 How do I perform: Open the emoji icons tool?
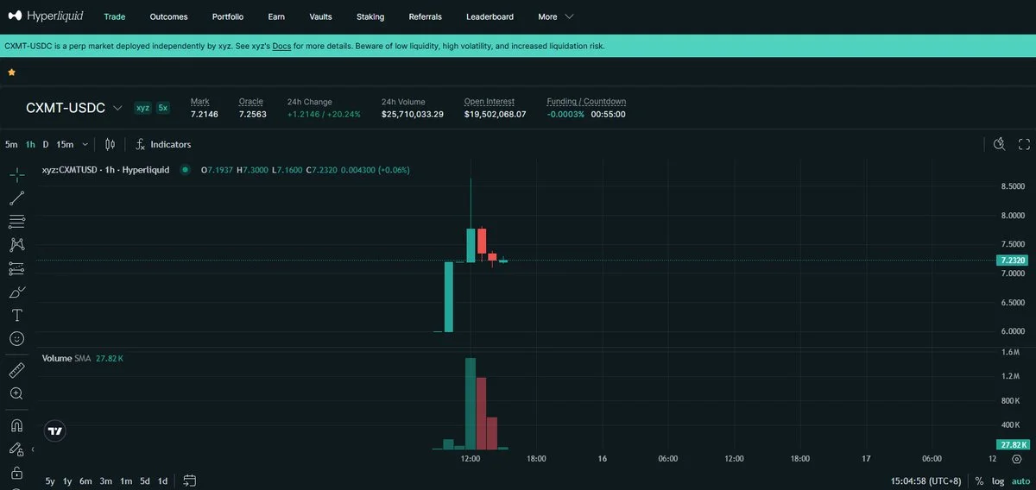point(16,339)
